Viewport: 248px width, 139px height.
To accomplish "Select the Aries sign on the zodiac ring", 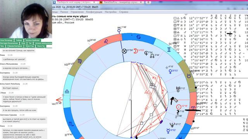I will click(193, 108).
